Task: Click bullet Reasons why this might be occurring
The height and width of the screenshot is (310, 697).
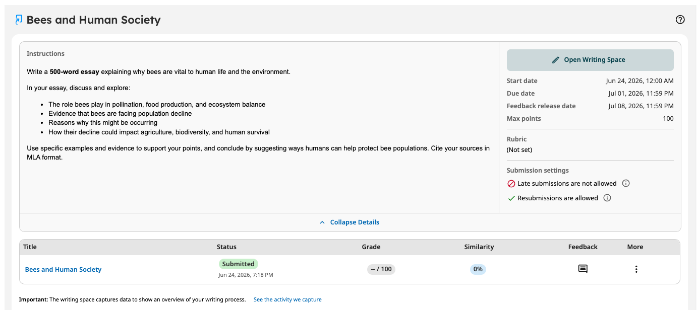Action: coord(103,123)
